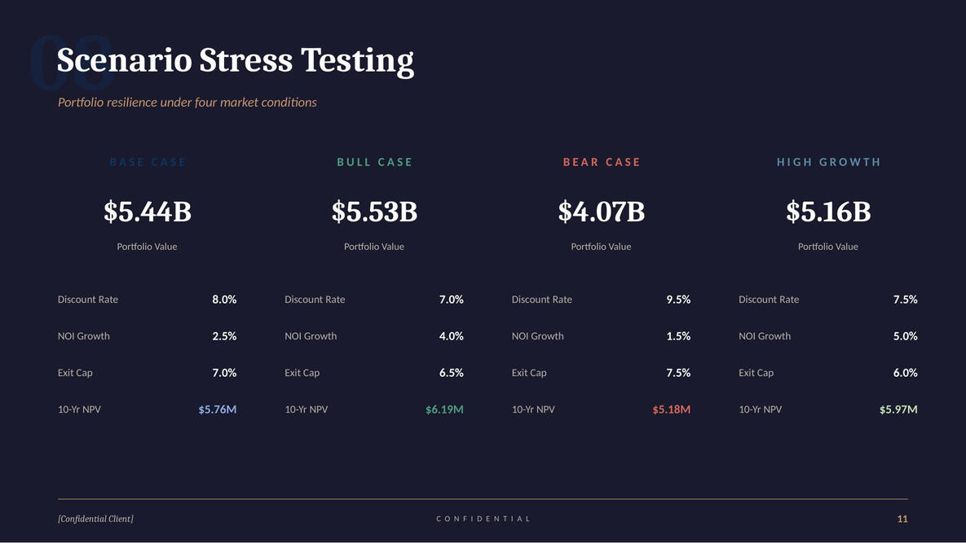Select the $5.16B portfolio value

point(828,212)
